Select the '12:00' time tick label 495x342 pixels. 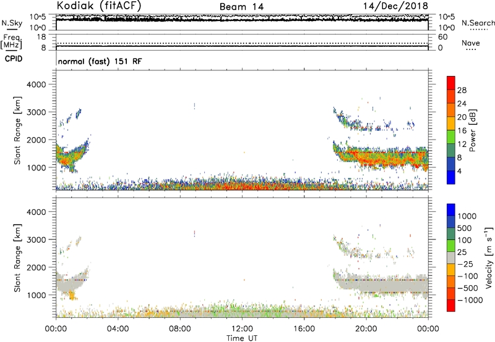242,329
